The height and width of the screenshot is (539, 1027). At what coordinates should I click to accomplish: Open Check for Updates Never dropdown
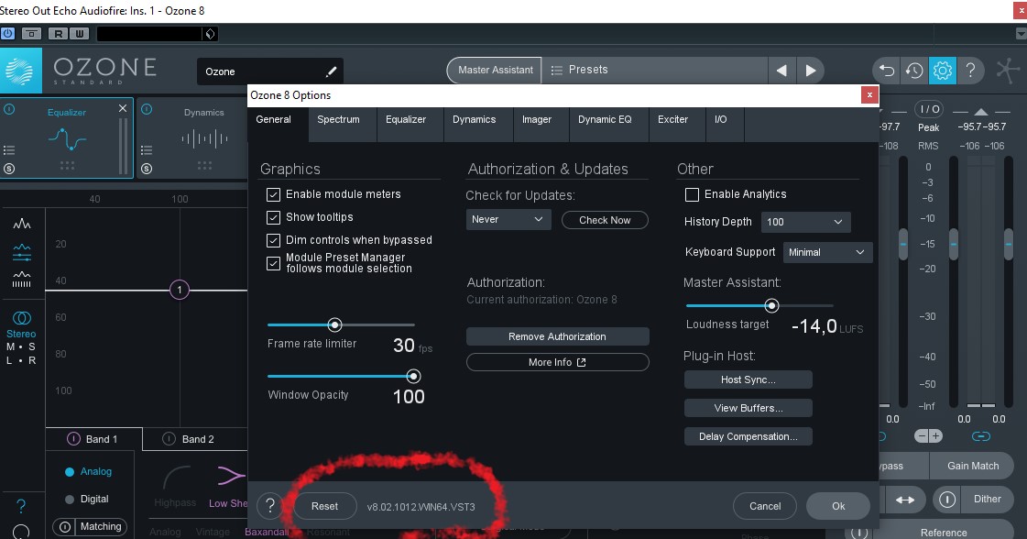[x=508, y=220]
